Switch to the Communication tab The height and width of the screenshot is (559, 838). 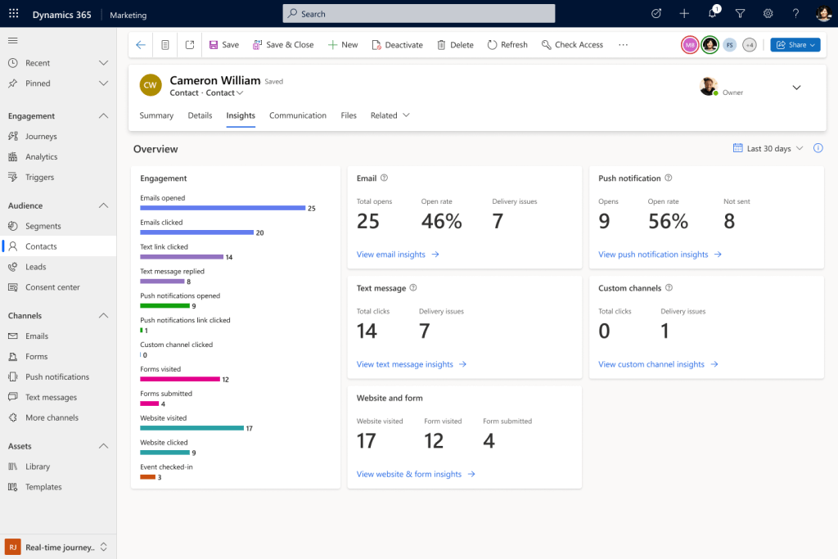tap(298, 115)
